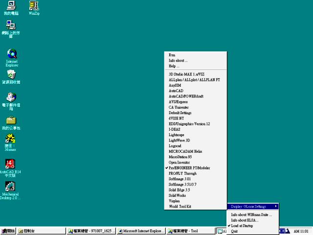Switch to the Tool file manager taskbar button

point(191,231)
